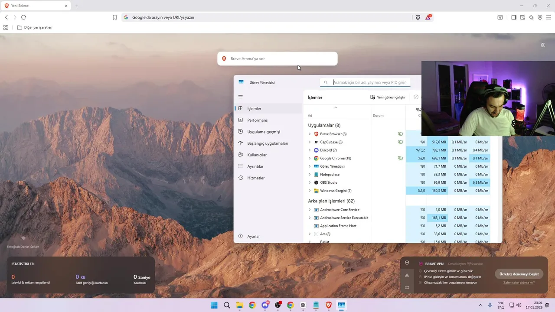Screen dimensions: 555x312
Task: Go back in Brave browser
Action: (6, 17)
